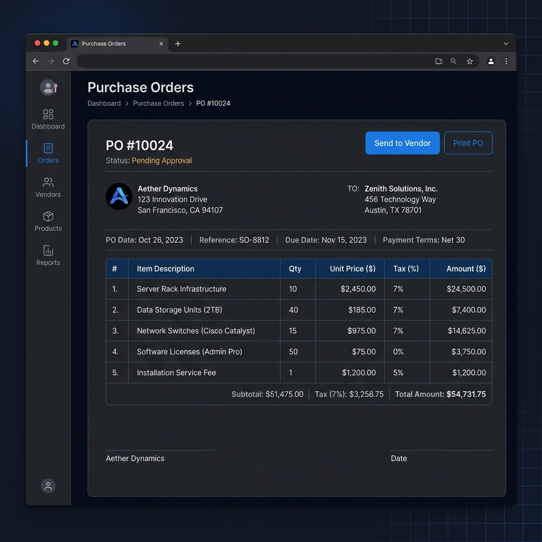
Task: Click Print PO button
Action: [x=468, y=143]
